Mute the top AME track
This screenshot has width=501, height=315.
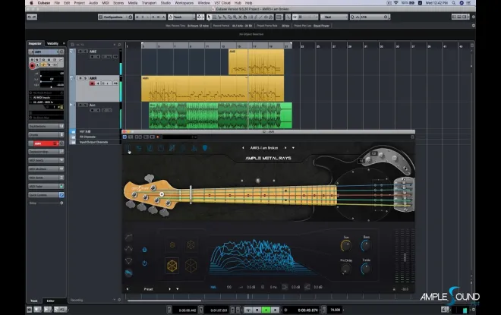80,51
